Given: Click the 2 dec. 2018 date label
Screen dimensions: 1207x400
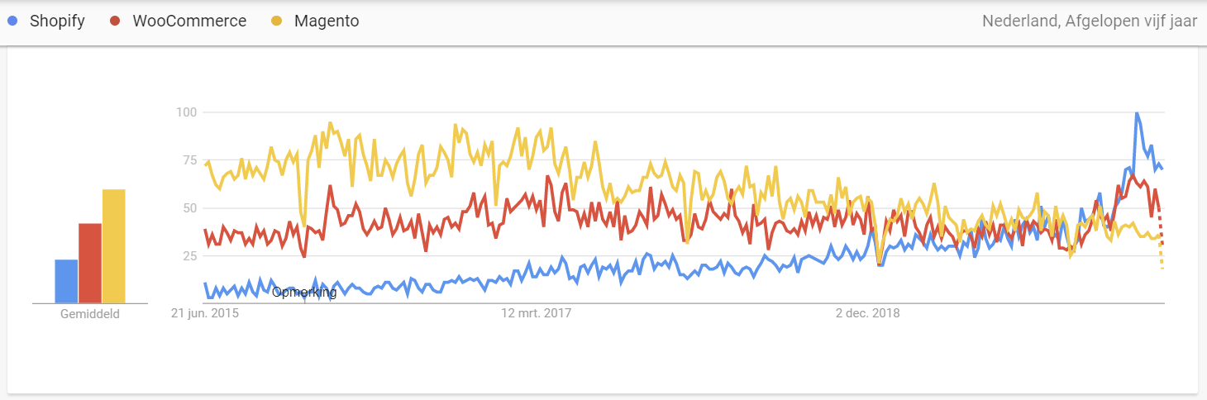Looking at the screenshot, I should point(867,313).
